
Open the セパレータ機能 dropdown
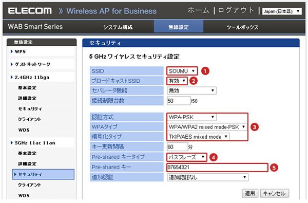click(x=191, y=90)
